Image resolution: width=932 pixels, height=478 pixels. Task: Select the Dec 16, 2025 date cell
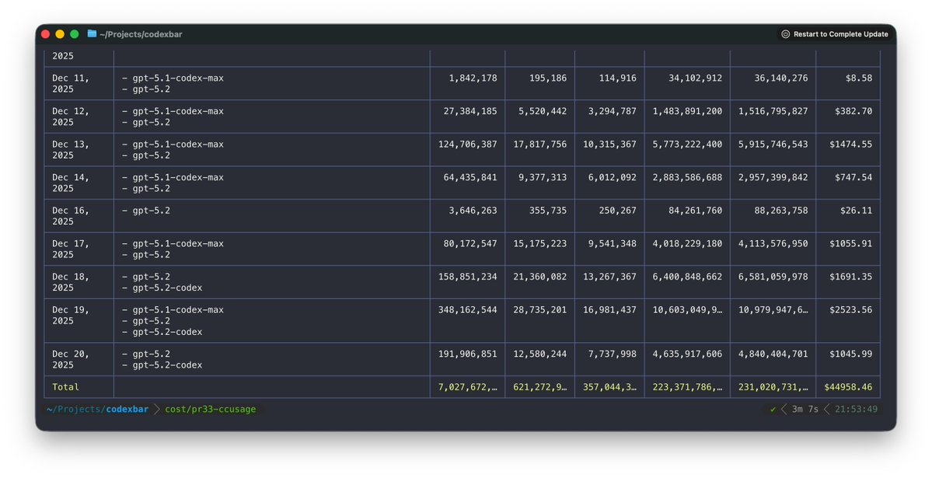[x=69, y=215]
